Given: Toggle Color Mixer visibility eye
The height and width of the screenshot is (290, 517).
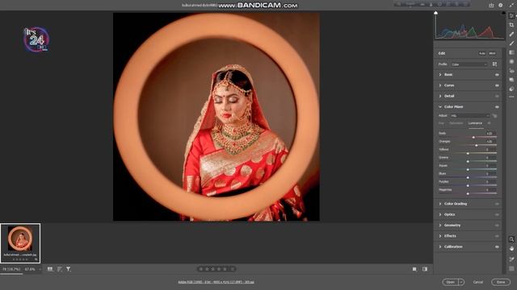Looking at the screenshot, I should pyautogui.click(x=497, y=107).
